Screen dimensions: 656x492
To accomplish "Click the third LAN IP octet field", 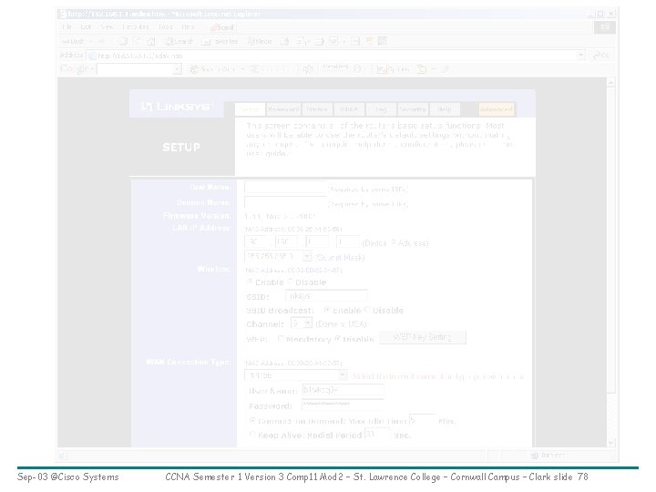I will pyautogui.click(x=317, y=242).
